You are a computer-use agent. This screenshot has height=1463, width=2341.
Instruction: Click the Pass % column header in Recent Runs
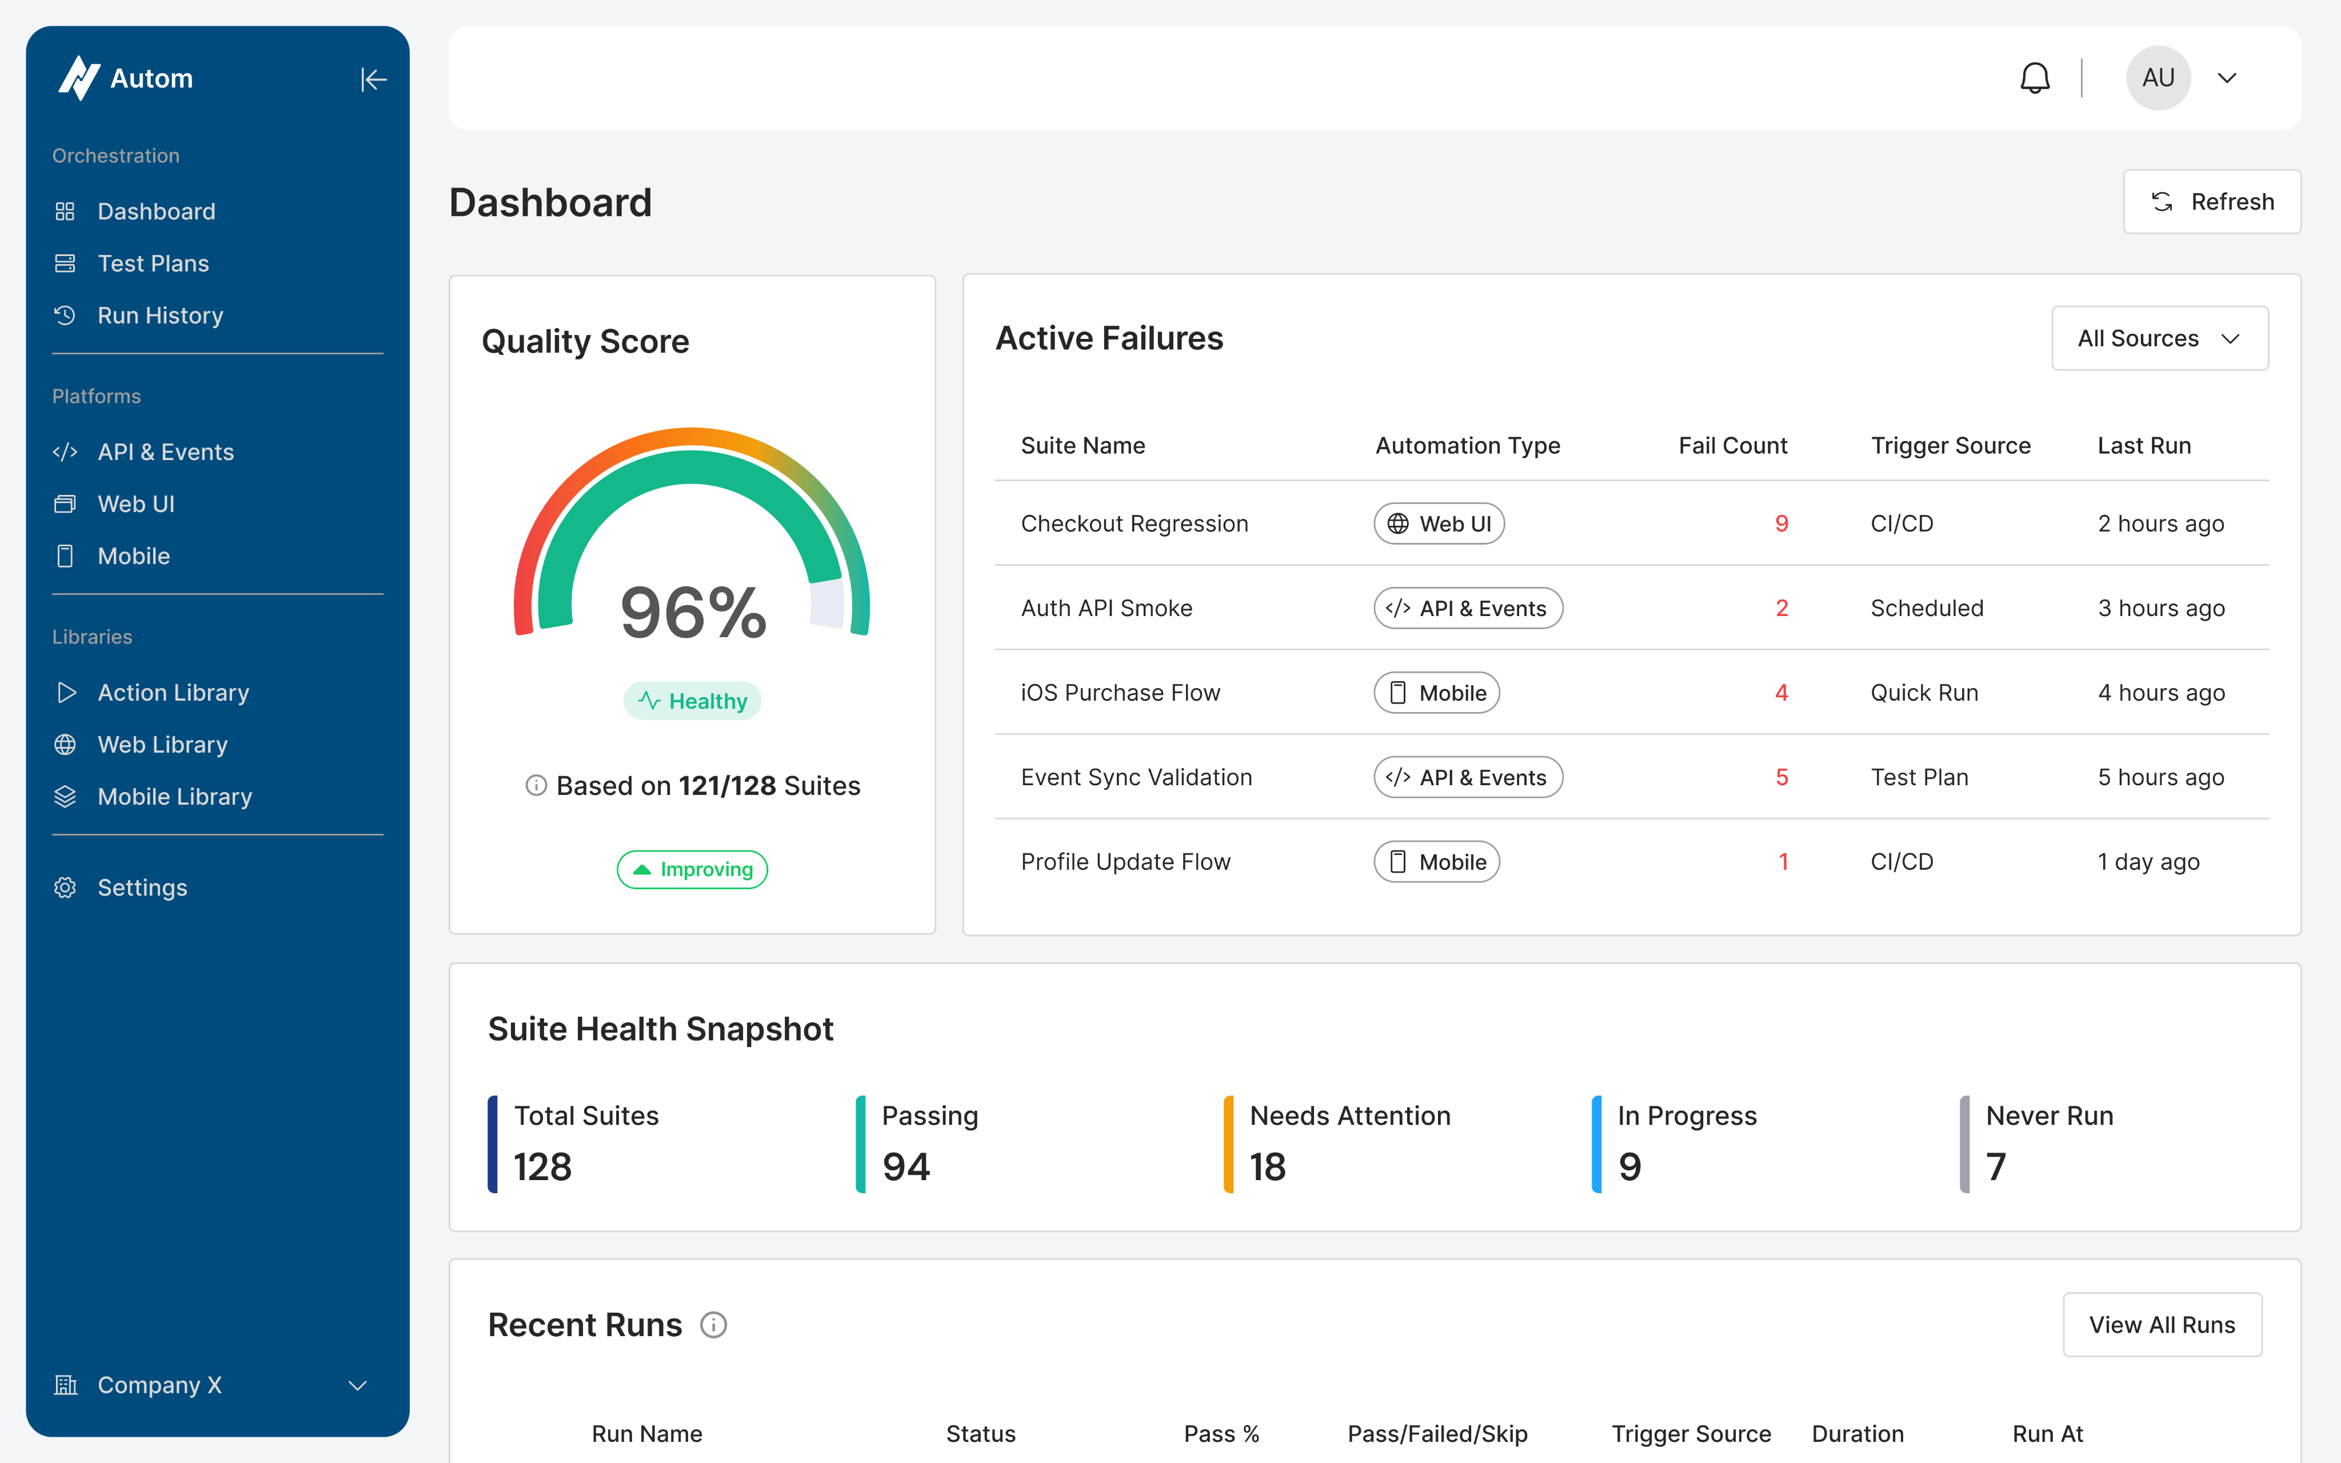click(x=1221, y=1433)
